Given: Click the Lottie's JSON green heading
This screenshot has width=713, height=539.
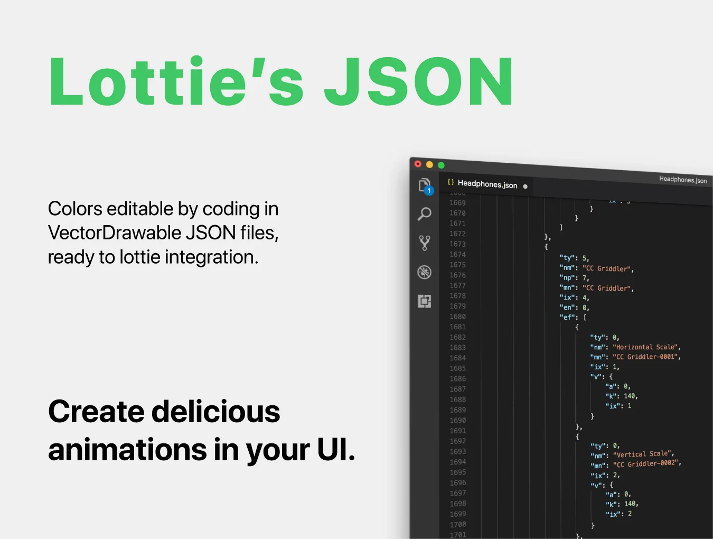Looking at the screenshot, I should (x=281, y=81).
